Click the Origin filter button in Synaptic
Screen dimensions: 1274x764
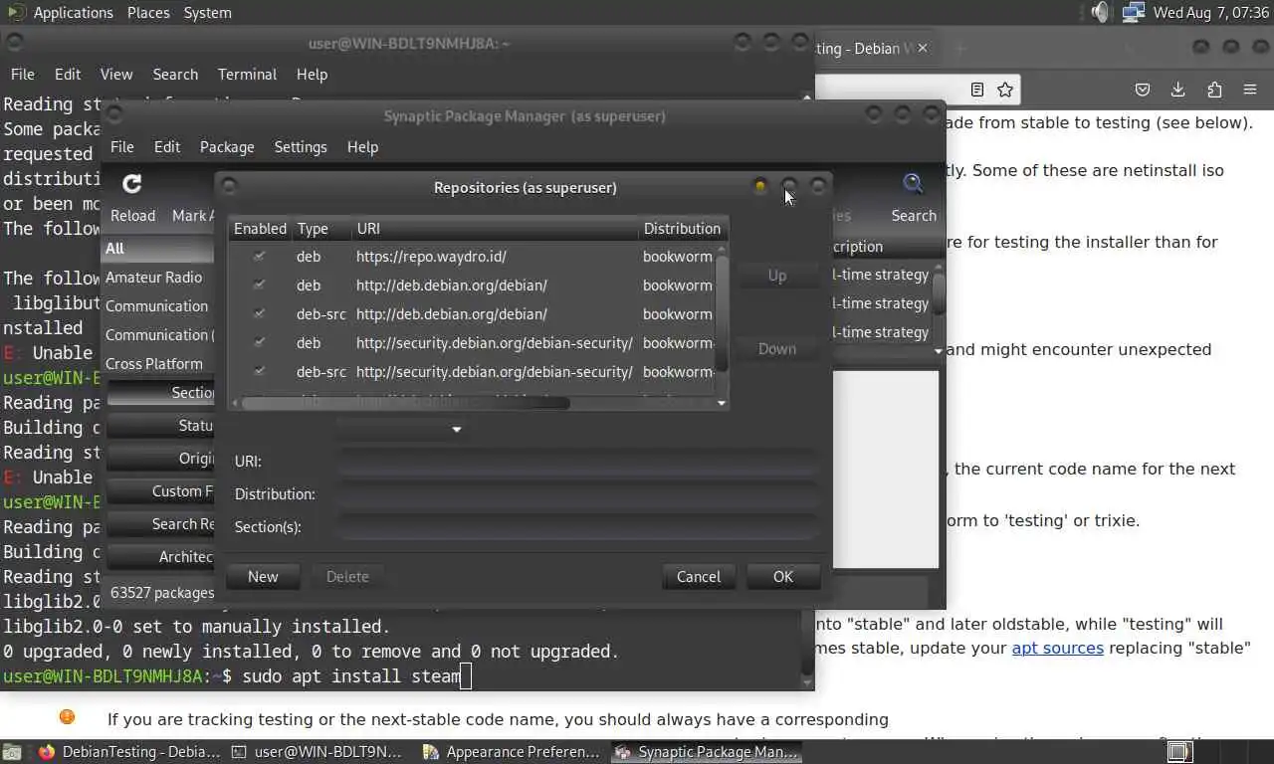161,459
